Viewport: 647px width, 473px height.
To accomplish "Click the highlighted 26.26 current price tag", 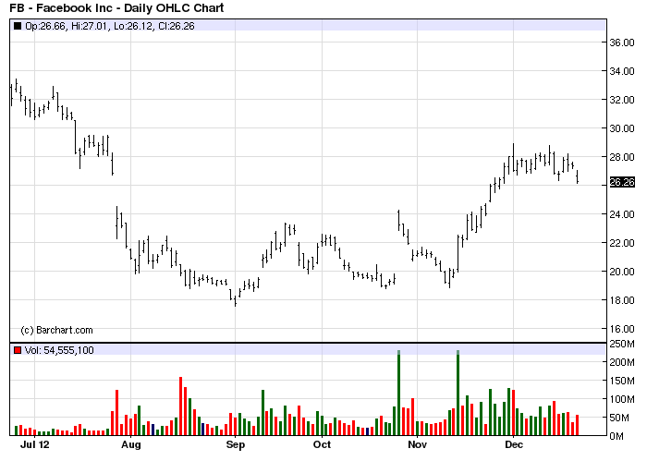I will coord(622,182).
